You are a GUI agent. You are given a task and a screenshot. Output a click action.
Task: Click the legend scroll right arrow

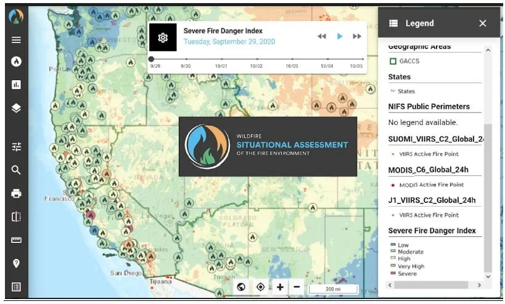[479, 285]
